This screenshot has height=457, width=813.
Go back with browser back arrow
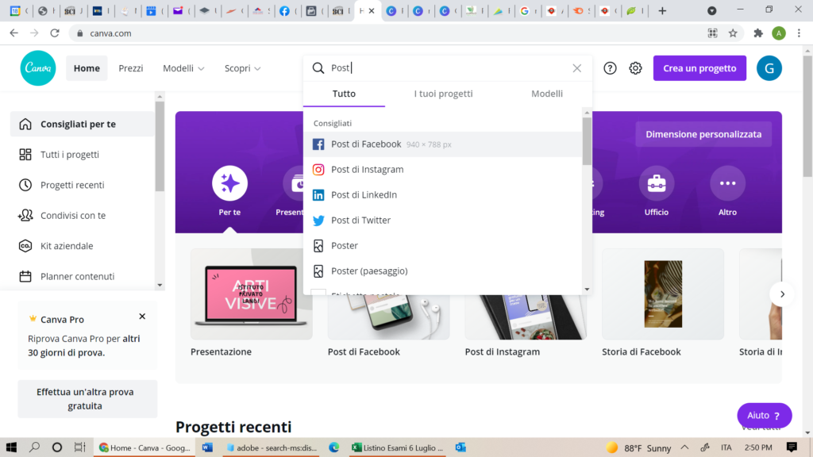(14, 33)
